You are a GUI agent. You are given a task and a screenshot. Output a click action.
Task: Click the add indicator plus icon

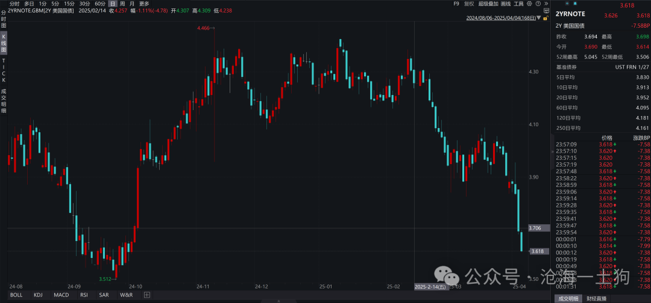pos(146,295)
